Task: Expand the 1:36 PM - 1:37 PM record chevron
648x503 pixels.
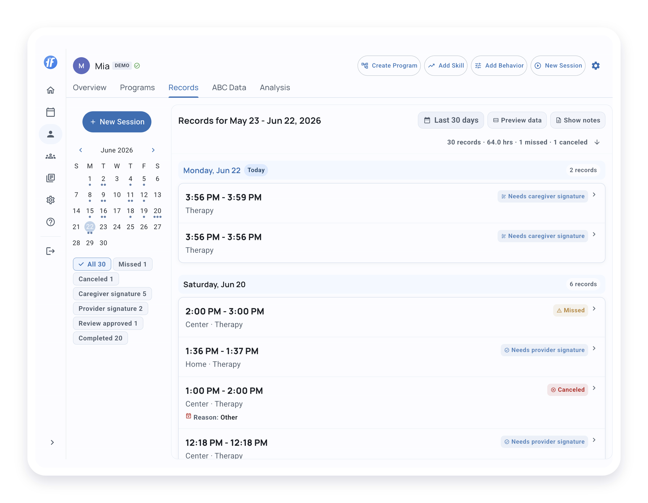Action: click(x=594, y=348)
